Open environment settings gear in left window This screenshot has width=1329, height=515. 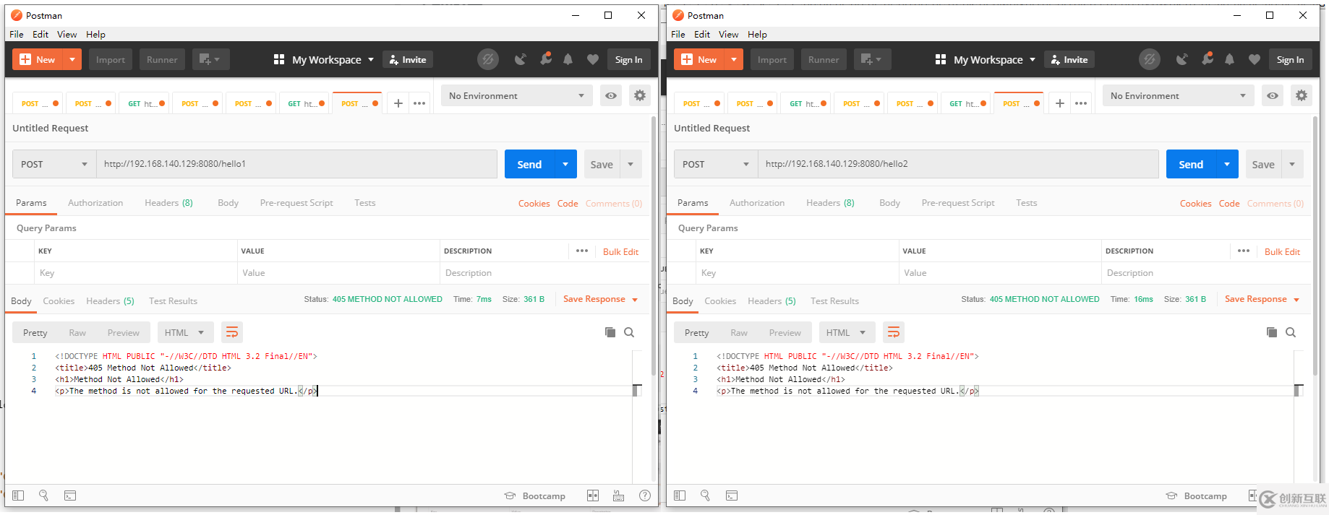click(640, 95)
